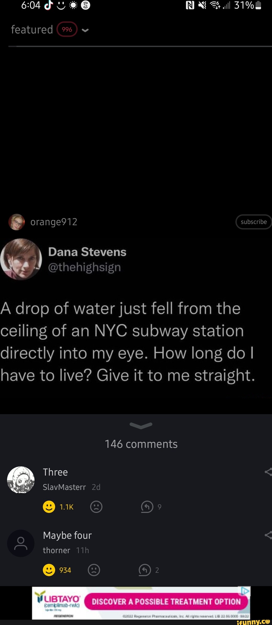
Task: Open SlavMasterr's profile avatar
Action: [x=21, y=480]
